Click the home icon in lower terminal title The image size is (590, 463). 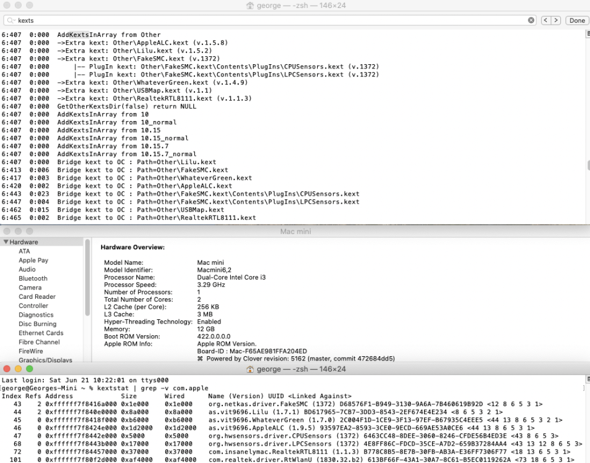tap(250, 369)
